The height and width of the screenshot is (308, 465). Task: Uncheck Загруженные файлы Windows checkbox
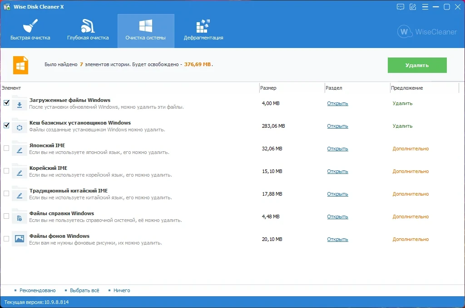(6, 103)
